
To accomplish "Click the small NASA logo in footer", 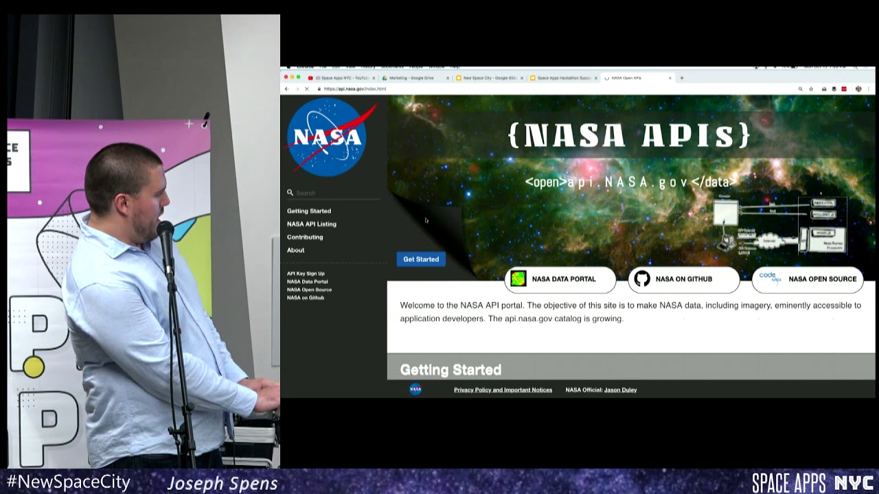I will click(415, 389).
